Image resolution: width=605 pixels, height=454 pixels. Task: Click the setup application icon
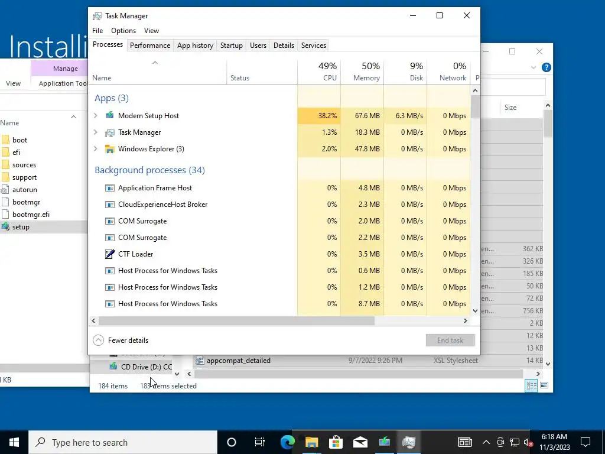[5, 226]
